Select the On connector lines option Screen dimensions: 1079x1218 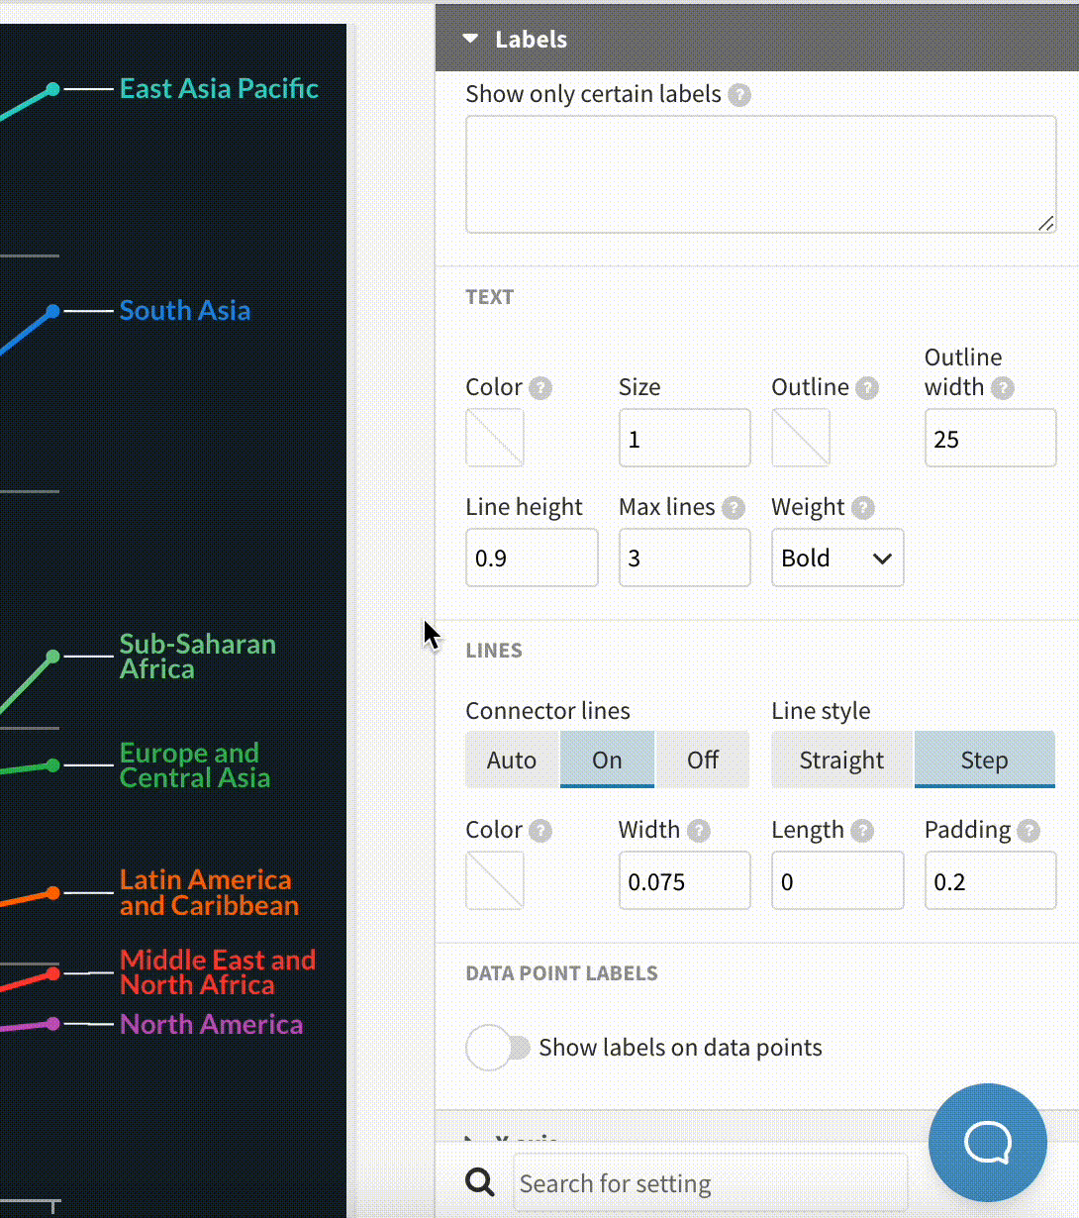coord(607,760)
